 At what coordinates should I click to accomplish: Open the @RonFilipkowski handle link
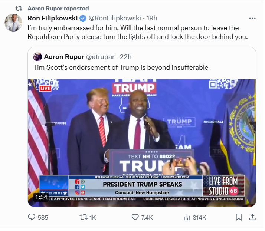tap(115, 18)
